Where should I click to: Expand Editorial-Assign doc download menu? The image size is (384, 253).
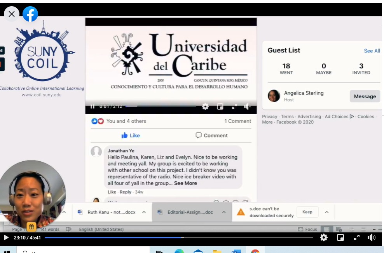coord(224,212)
